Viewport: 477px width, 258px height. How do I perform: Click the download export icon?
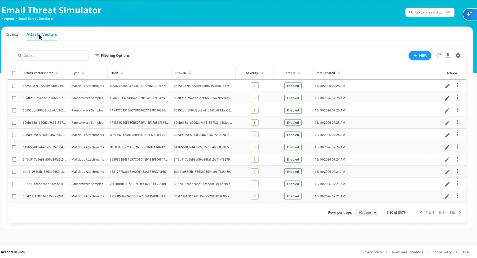point(448,56)
